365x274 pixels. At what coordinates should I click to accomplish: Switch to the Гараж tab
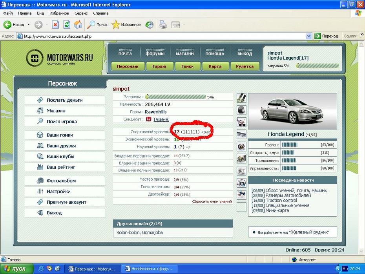159,66
